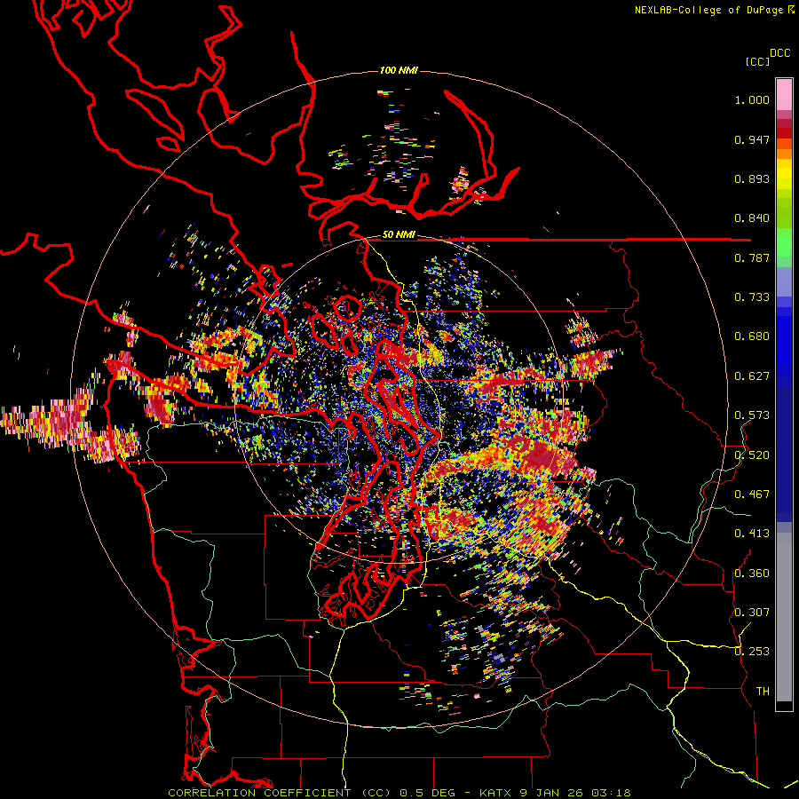
Task: Select the 0.787 scale value
Action: coord(752,257)
